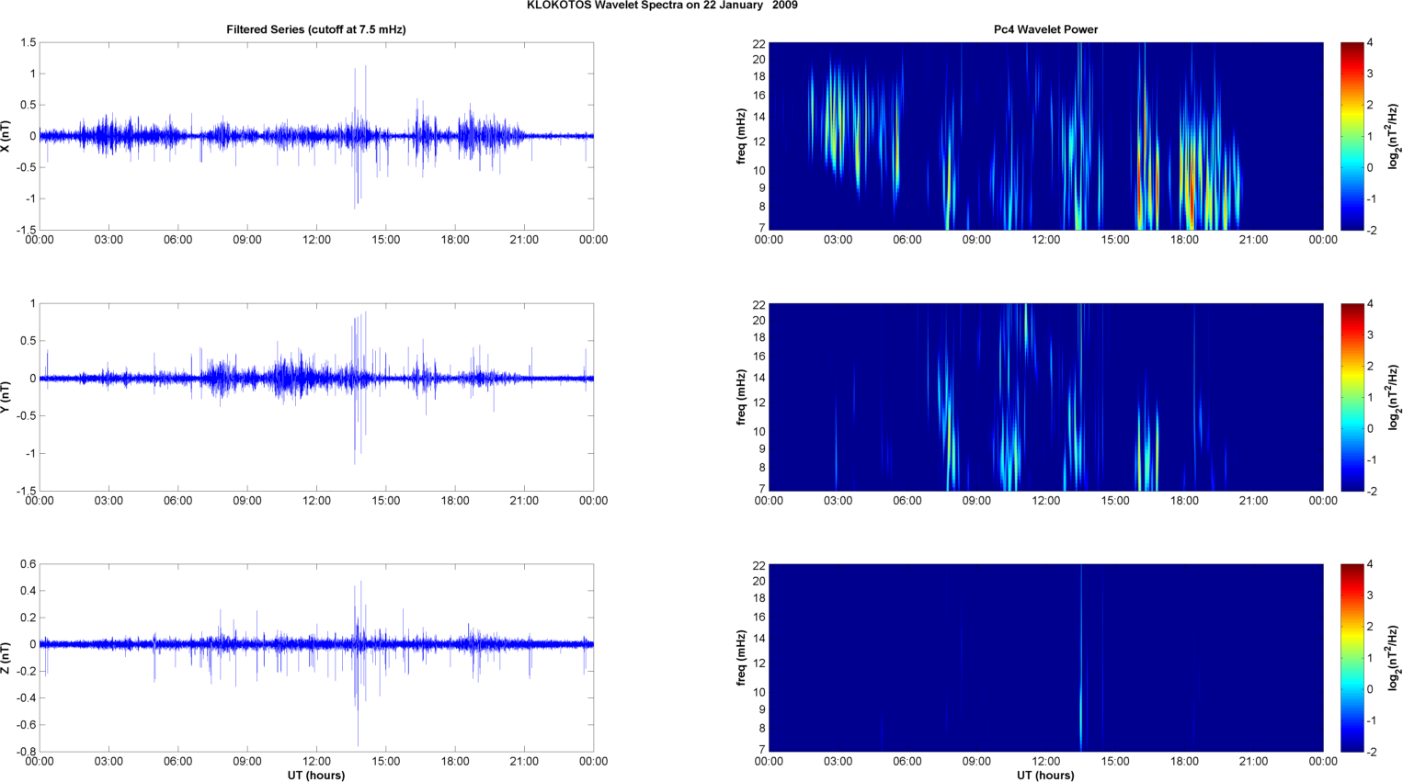This screenshot has width=1403, height=782.
Task: Click the log2(nT²/Hz) label of top colorbar
Action: click(1395, 136)
